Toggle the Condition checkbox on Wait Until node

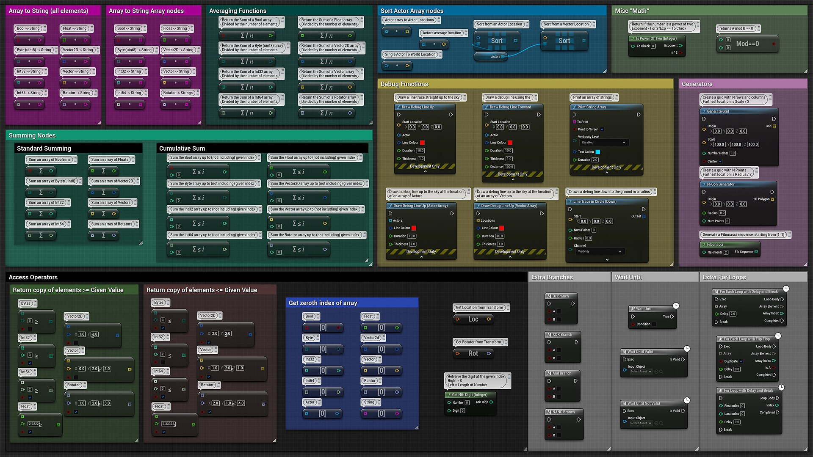(x=654, y=324)
